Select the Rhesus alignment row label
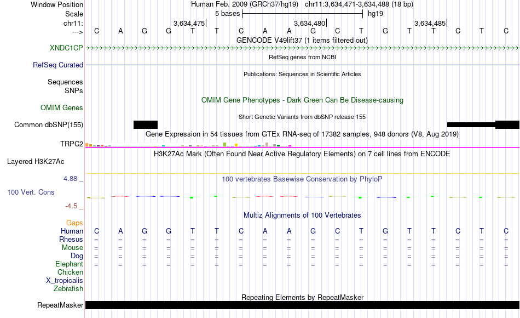The height and width of the screenshot is (318, 520). (x=71, y=239)
